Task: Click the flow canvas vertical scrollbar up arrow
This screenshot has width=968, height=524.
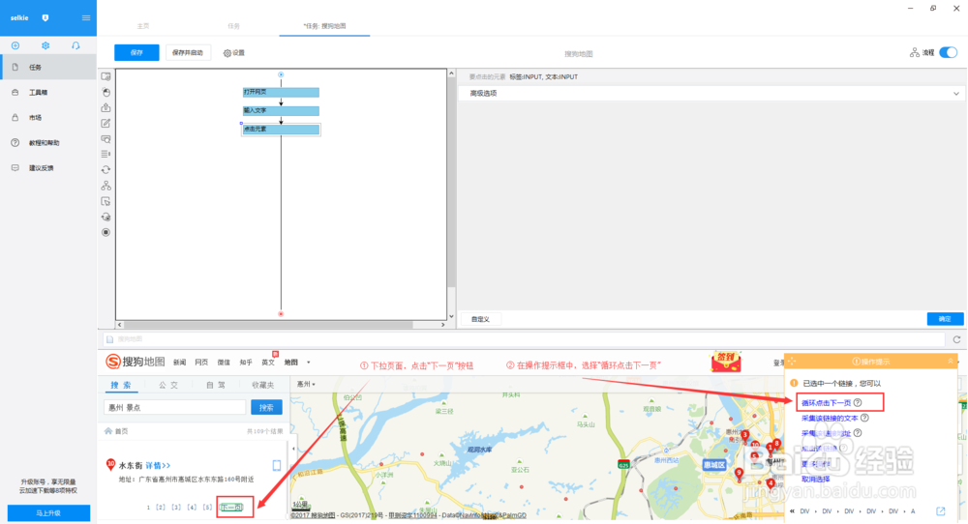Action: click(451, 73)
